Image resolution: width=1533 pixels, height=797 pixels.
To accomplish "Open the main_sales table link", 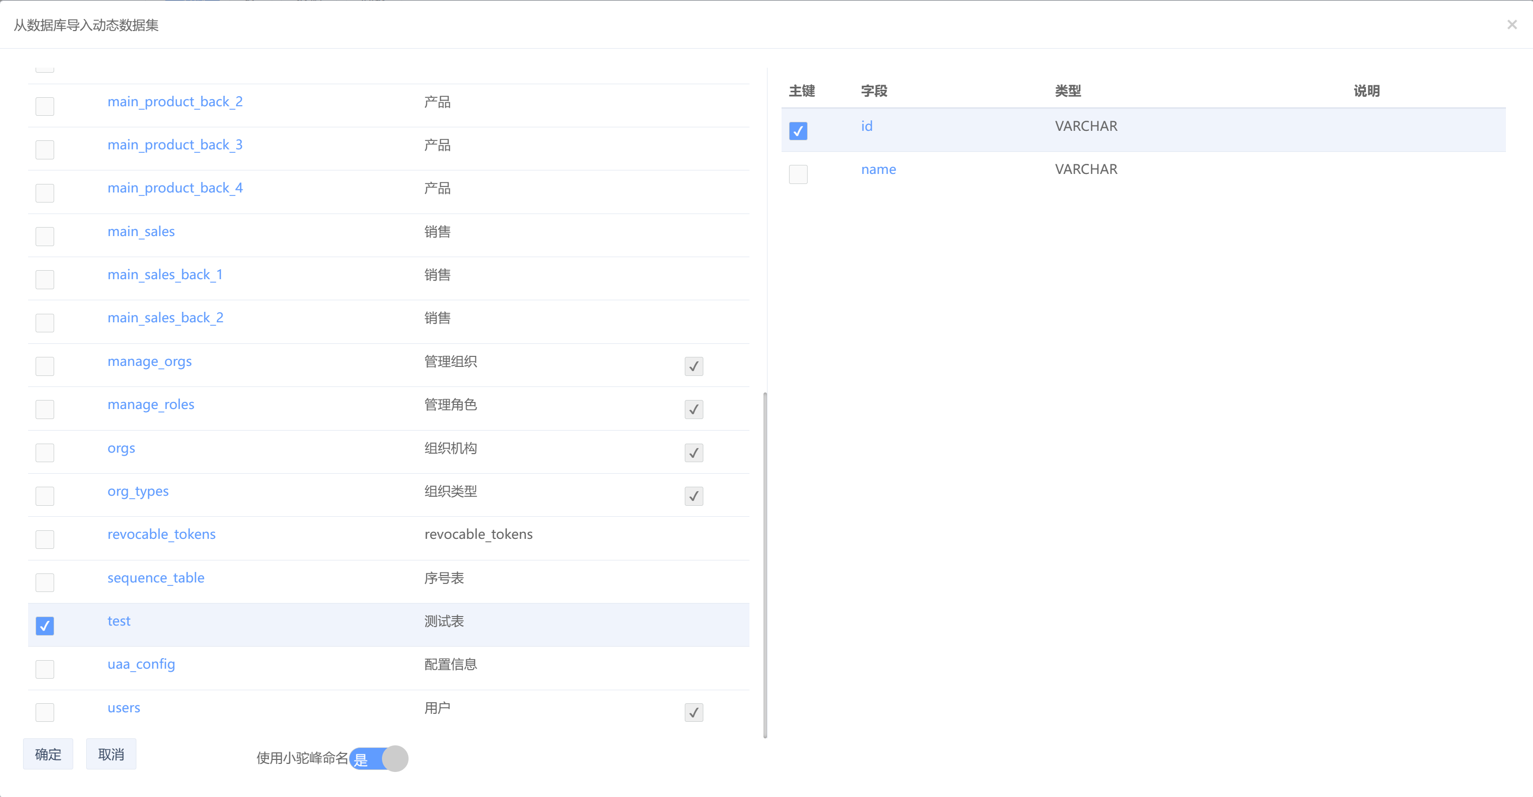I will pyautogui.click(x=141, y=232).
